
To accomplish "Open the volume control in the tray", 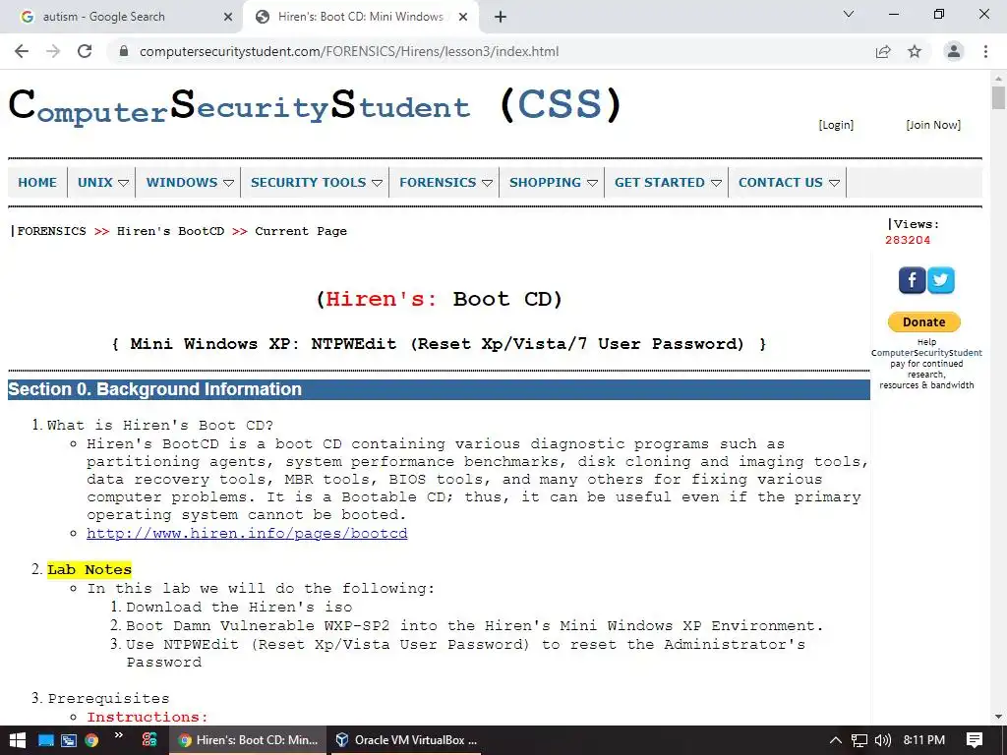I will click(883, 740).
